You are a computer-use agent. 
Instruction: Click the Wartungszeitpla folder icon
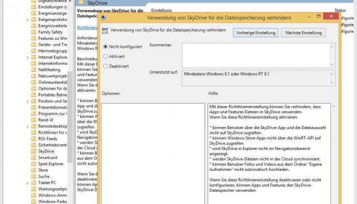(x=34, y=189)
